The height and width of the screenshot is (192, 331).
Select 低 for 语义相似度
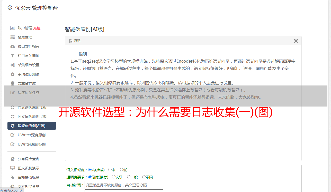click(121, 170)
